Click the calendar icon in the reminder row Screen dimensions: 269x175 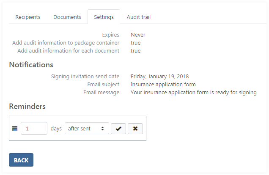[15, 129]
